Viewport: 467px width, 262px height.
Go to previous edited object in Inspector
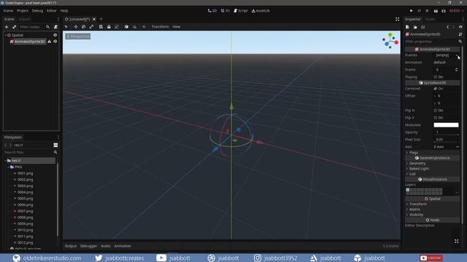click(x=448, y=27)
